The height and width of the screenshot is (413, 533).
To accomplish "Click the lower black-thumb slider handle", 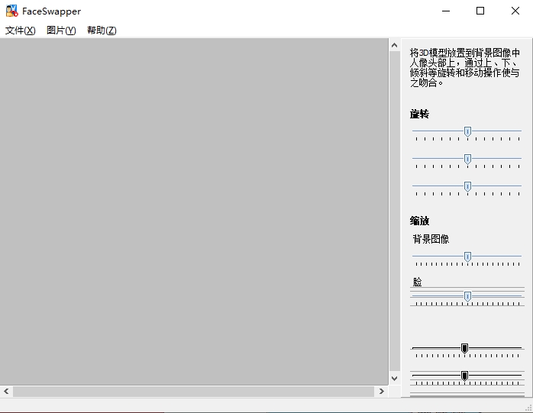I will coord(464,376).
